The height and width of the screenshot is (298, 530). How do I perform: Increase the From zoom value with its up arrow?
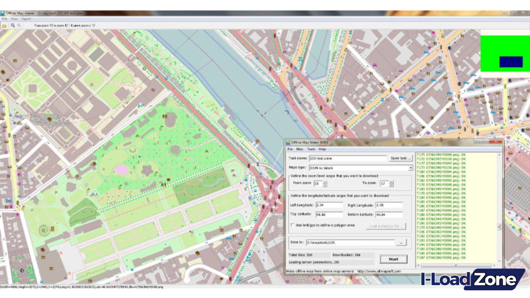[325, 181]
